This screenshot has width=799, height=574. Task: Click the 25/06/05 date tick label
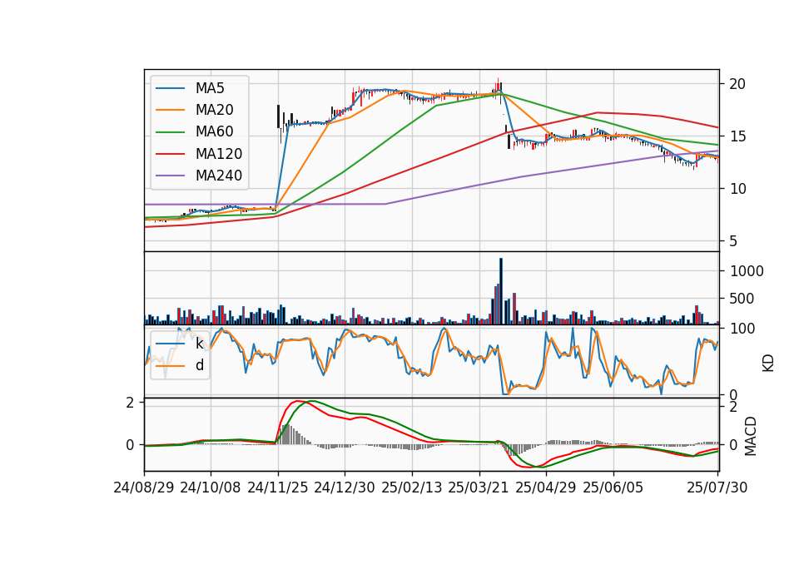pyautogui.click(x=613, y=488)
